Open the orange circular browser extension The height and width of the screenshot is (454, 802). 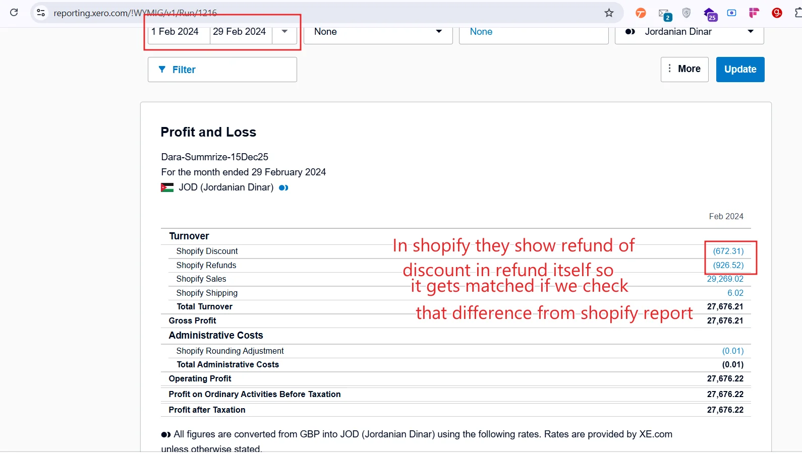point(641,13)
